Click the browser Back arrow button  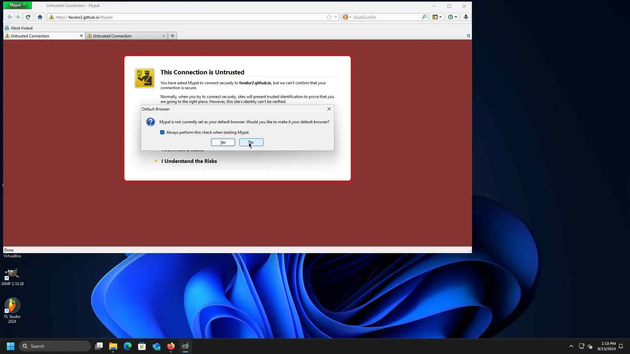click(x=10, y=17)
